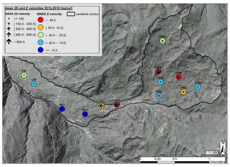Viewport: 230px width, 167px height.
Task: Click the red CR26 station marker
Action: click(x=179, y=77)
